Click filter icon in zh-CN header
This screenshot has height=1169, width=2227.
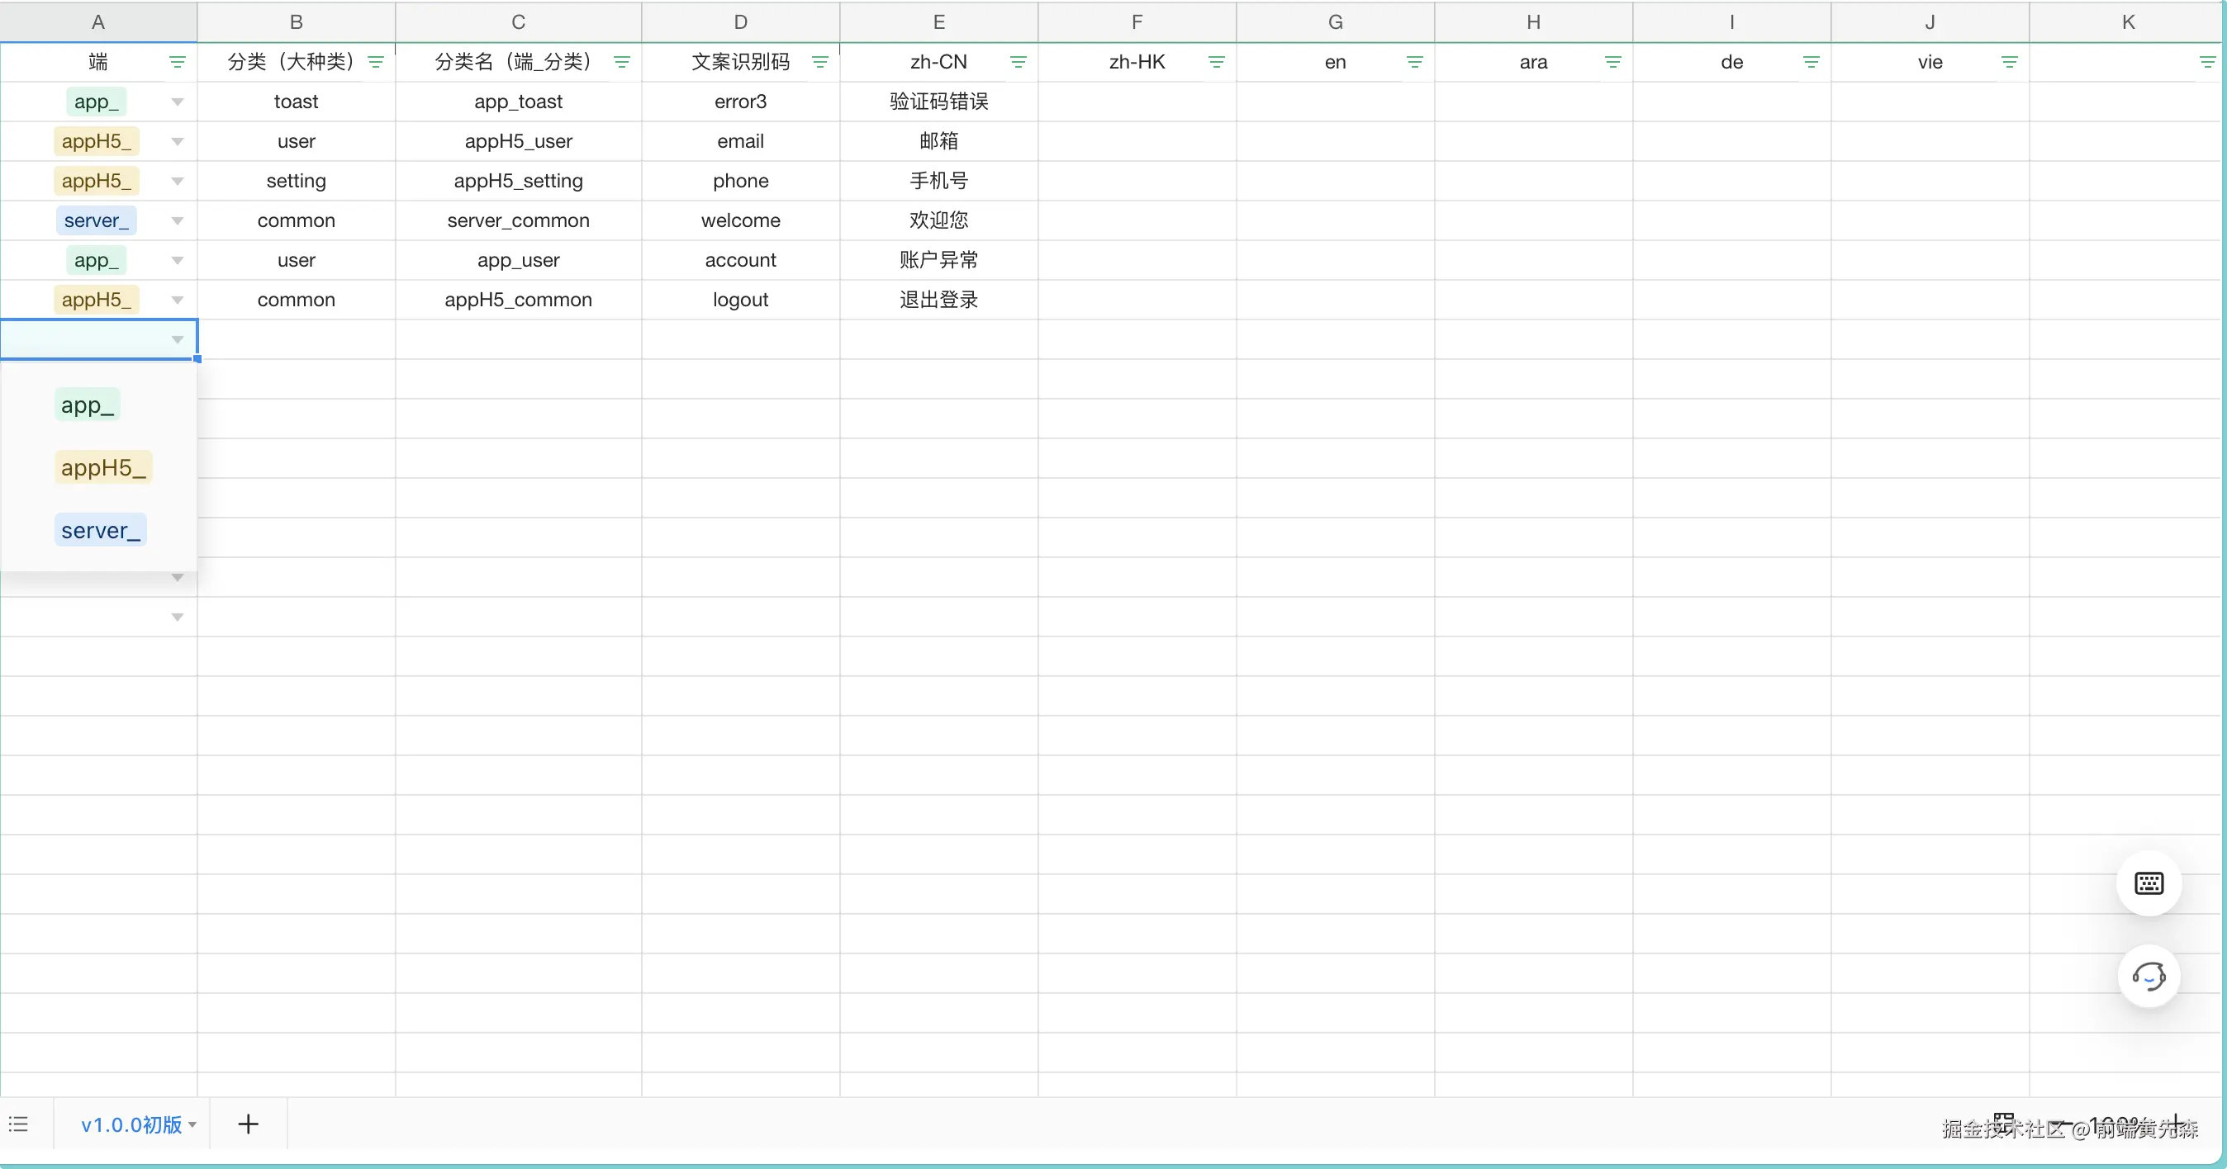pos(1018,62)
